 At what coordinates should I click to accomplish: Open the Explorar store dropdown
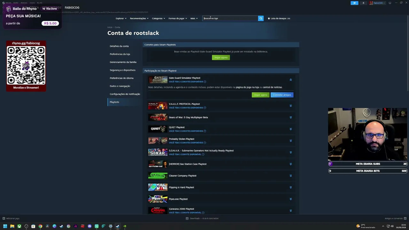pyautogui.click(x=121, y=19)
